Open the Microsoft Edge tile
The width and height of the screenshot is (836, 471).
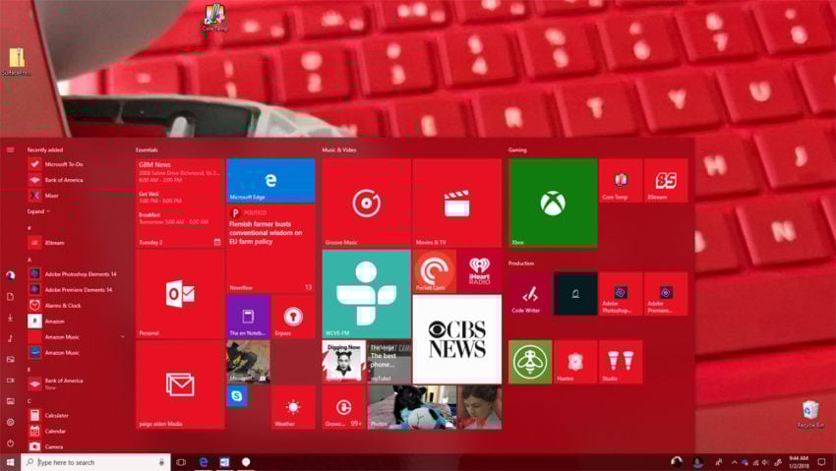pyautogui.click(x=270, y=180)
